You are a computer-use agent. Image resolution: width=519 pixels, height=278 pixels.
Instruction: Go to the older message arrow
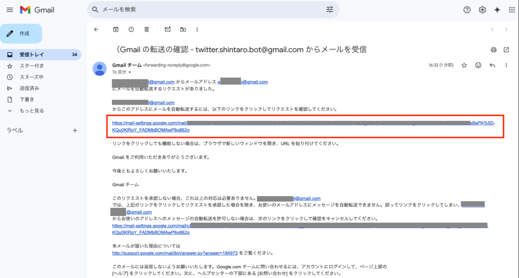[x=506, y=29]
